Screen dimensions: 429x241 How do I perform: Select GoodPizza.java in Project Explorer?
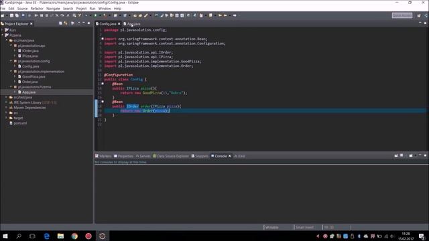[x=32, y=77]
